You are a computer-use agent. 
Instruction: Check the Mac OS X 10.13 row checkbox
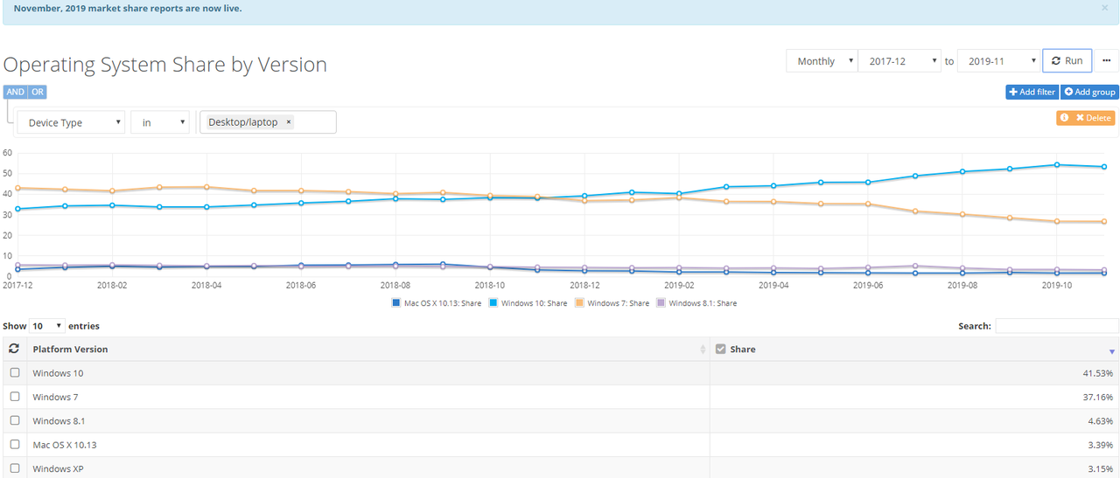(x=14, y=445)
